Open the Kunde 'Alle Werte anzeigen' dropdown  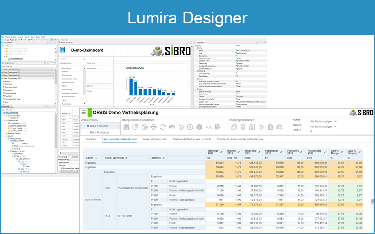[x=323, y=121]
